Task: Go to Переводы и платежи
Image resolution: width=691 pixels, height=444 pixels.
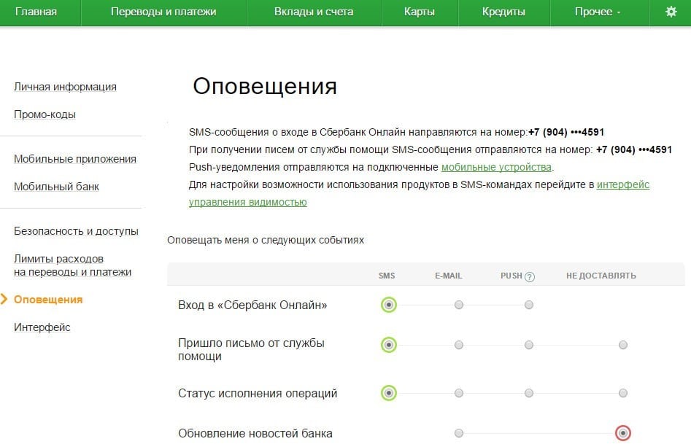Action: (163, 12)
